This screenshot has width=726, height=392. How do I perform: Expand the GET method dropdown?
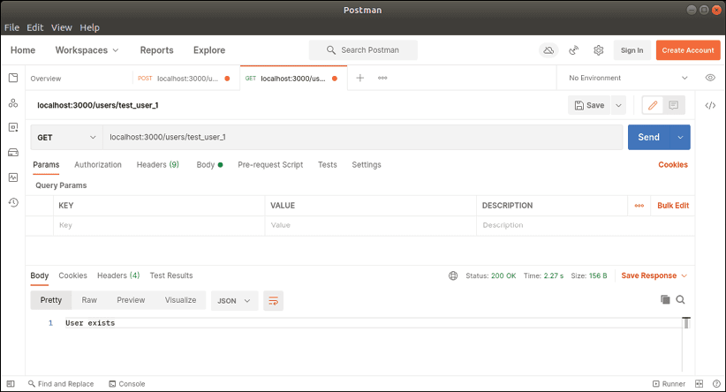66,138
